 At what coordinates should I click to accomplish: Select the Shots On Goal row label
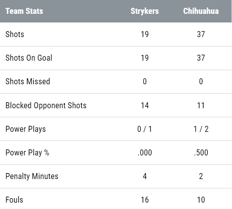click(29, 58)
